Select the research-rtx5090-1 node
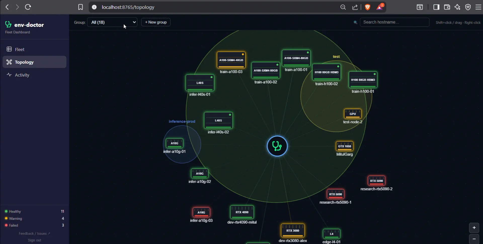The height and width of the screenshot is (244, 483). 335,194
